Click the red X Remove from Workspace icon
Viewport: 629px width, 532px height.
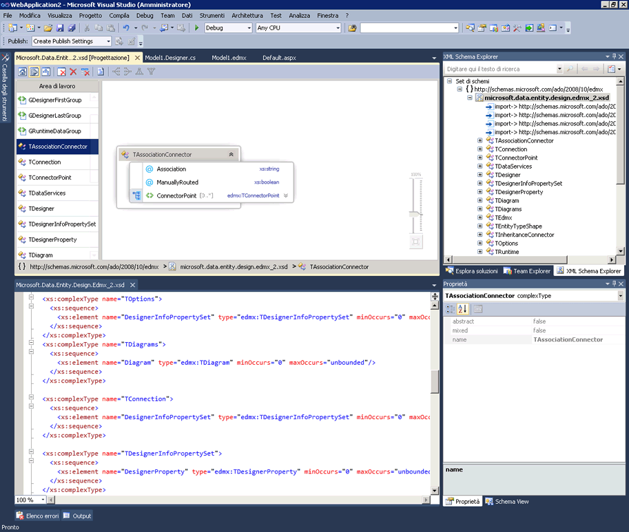click(73, 72)
